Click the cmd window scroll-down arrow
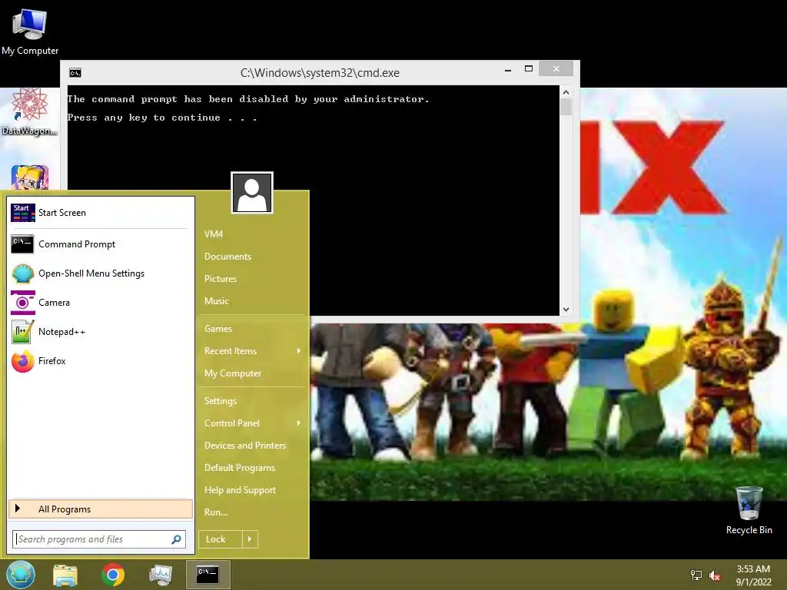 click(x=566, y=310)
